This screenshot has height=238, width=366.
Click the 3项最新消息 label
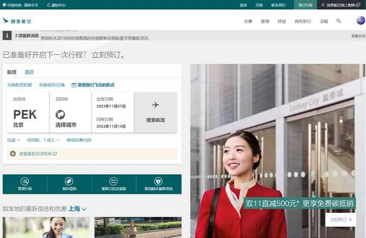tap(26, 36)
